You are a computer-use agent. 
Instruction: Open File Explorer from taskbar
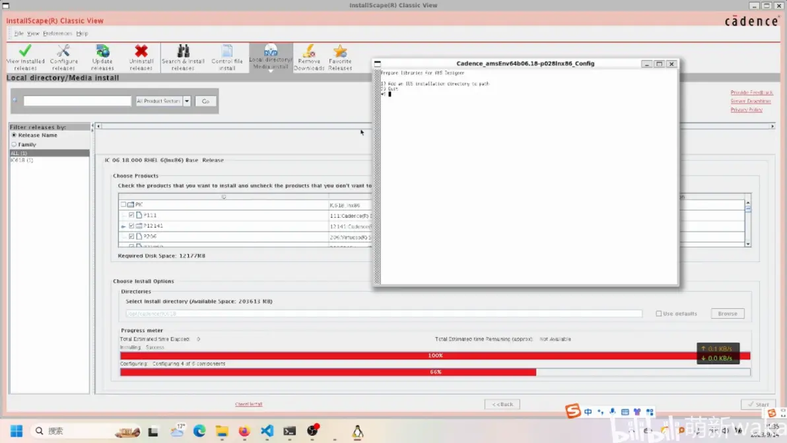(x=222, y=431)
